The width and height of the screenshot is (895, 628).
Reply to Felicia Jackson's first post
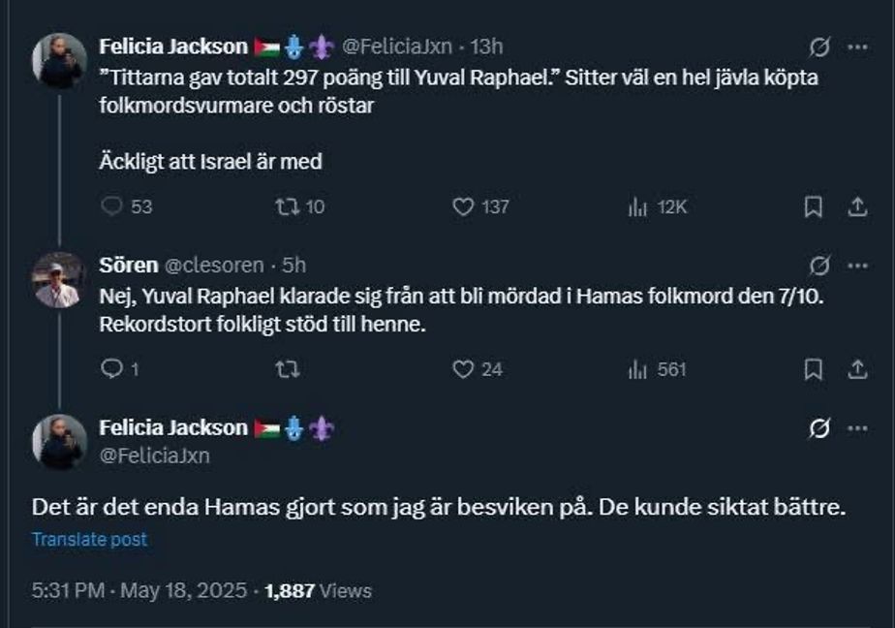(x=113, y=206)
